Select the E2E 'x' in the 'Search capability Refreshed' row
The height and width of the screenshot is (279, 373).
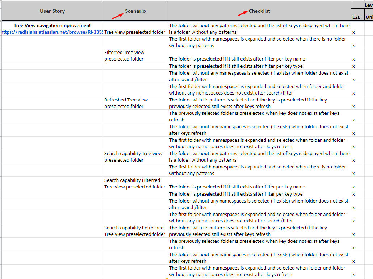click(x=353, y=234)
